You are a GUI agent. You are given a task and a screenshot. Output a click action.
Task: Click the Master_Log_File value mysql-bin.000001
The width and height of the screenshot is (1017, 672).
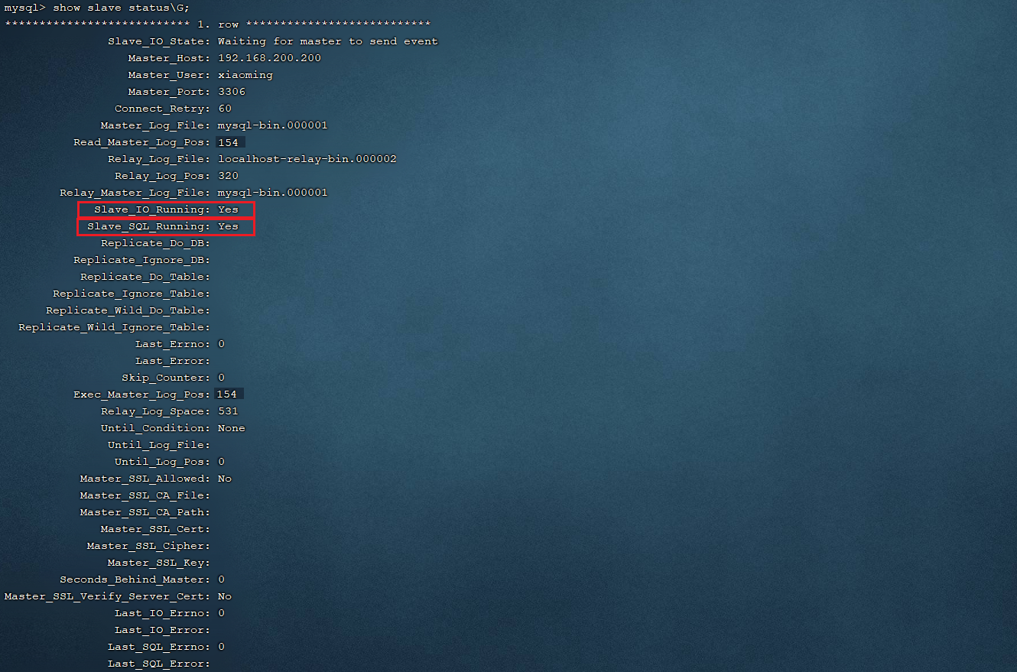click(272, 125)
